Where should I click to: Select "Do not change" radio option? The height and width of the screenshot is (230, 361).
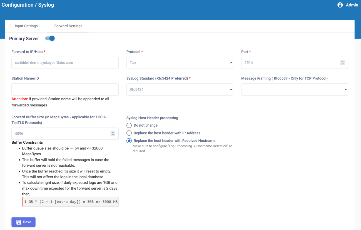129,126
